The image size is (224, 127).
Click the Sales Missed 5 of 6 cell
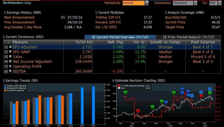[x=203, y=57]
